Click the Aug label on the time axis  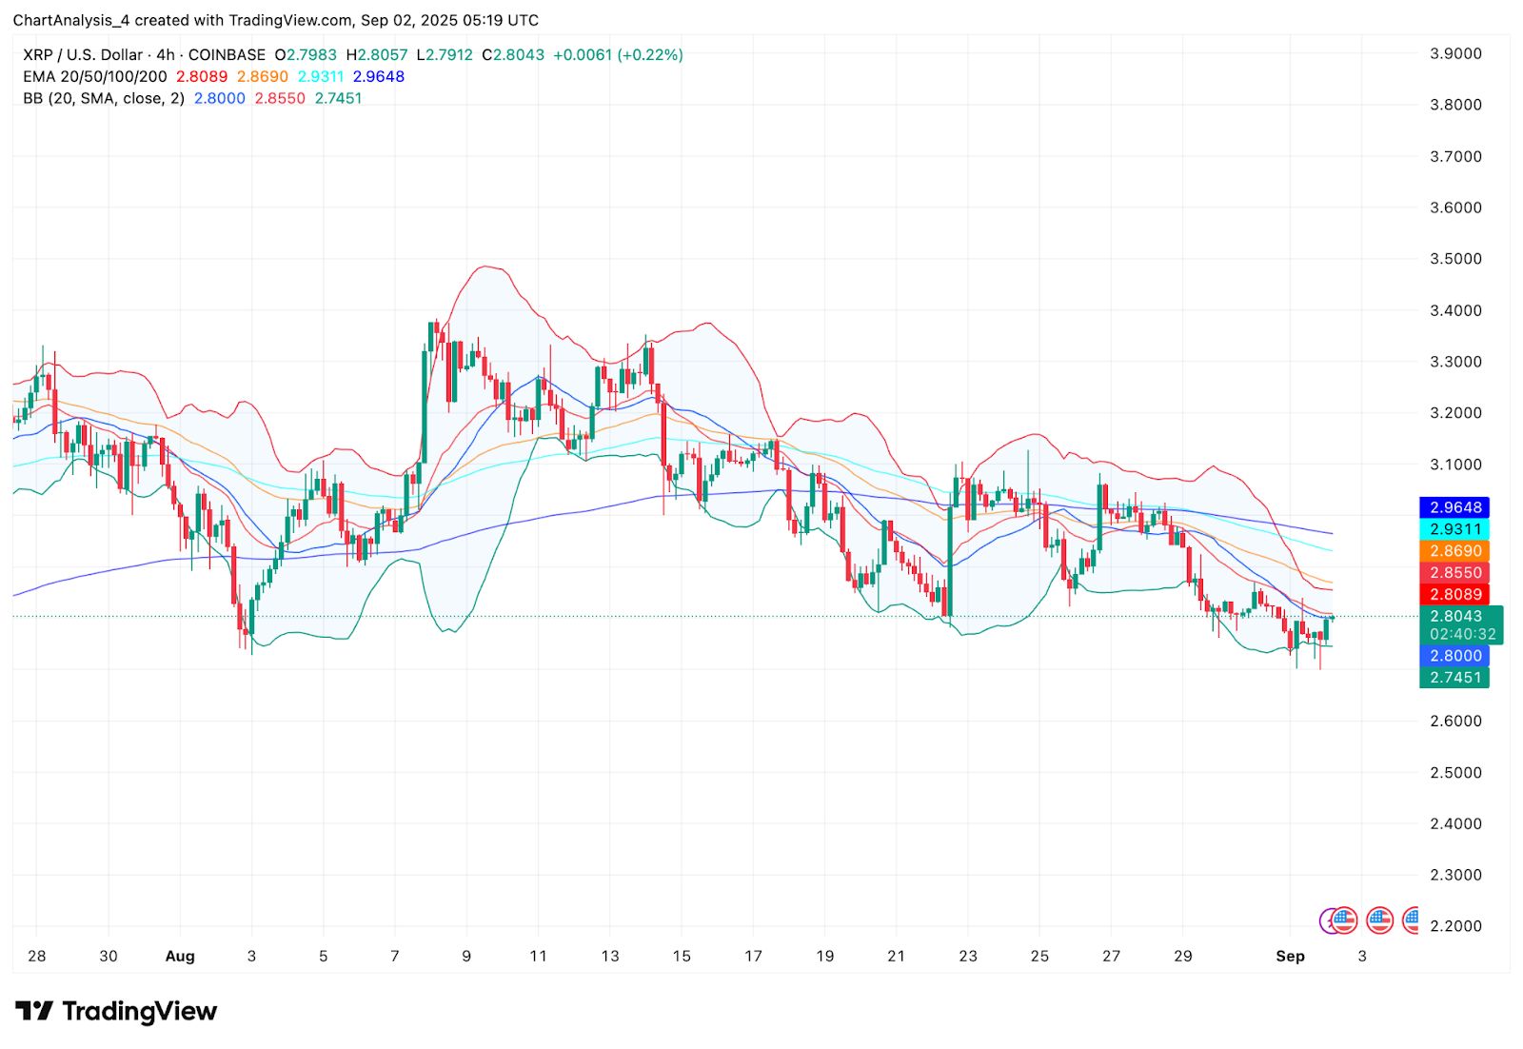coord(180,956)
